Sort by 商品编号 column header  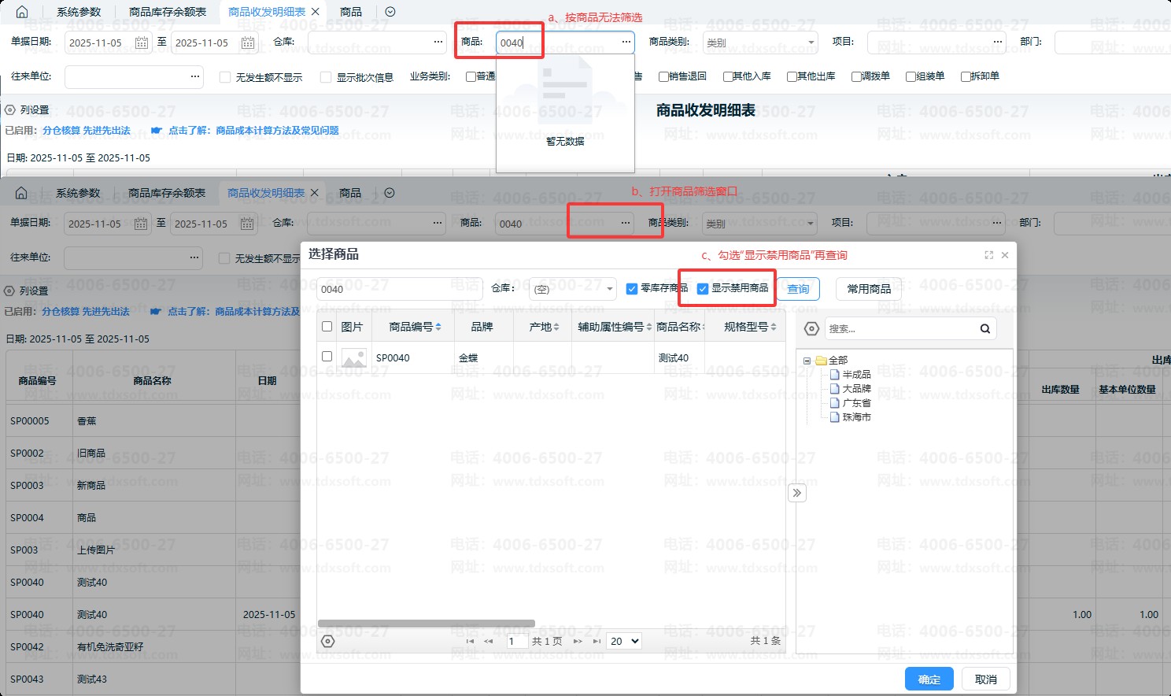[x=414, y=327]
